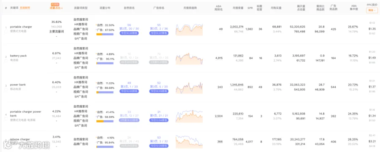Click 今日13:54排名 badge for portable charger power bank
This screenshot has height=152, width=380.
pos(159,120)
